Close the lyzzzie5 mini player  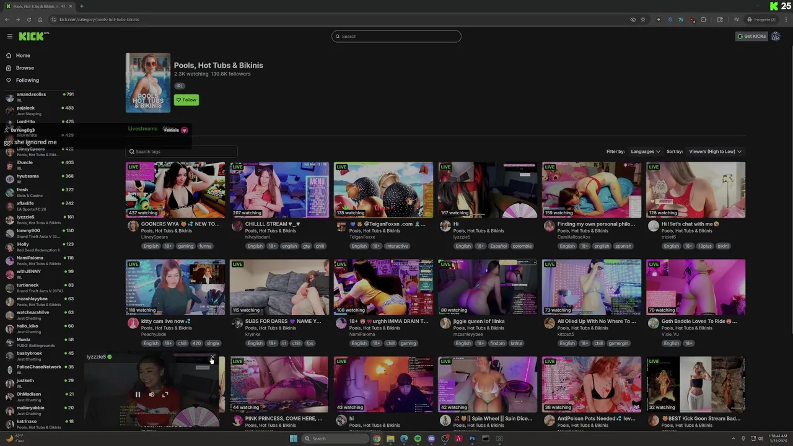tap(212, 358)
